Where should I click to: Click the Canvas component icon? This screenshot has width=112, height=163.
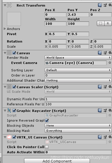[x=9, y=53]
